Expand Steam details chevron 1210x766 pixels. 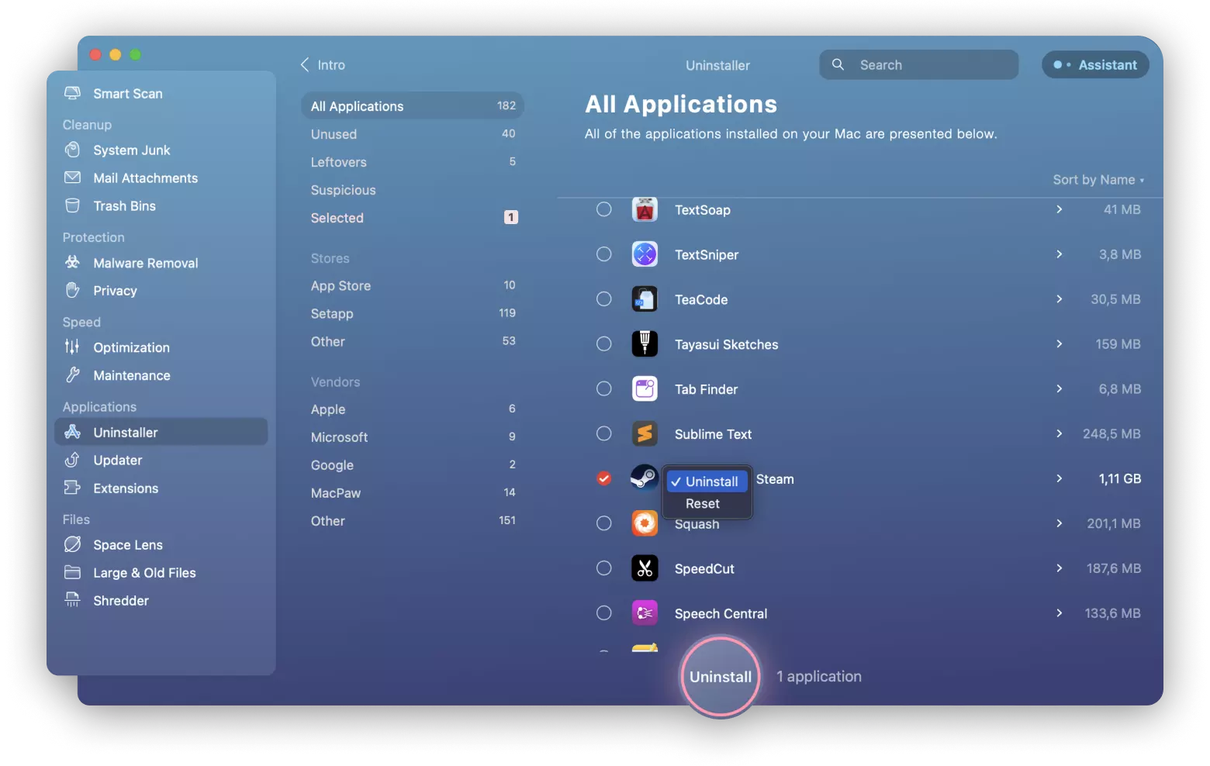(x=1060, y=478)
